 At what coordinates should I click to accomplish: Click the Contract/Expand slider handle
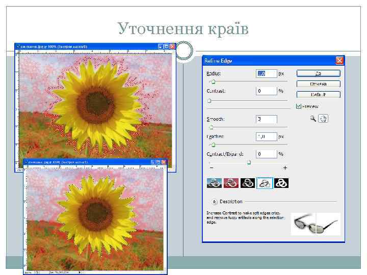(249, 162)
